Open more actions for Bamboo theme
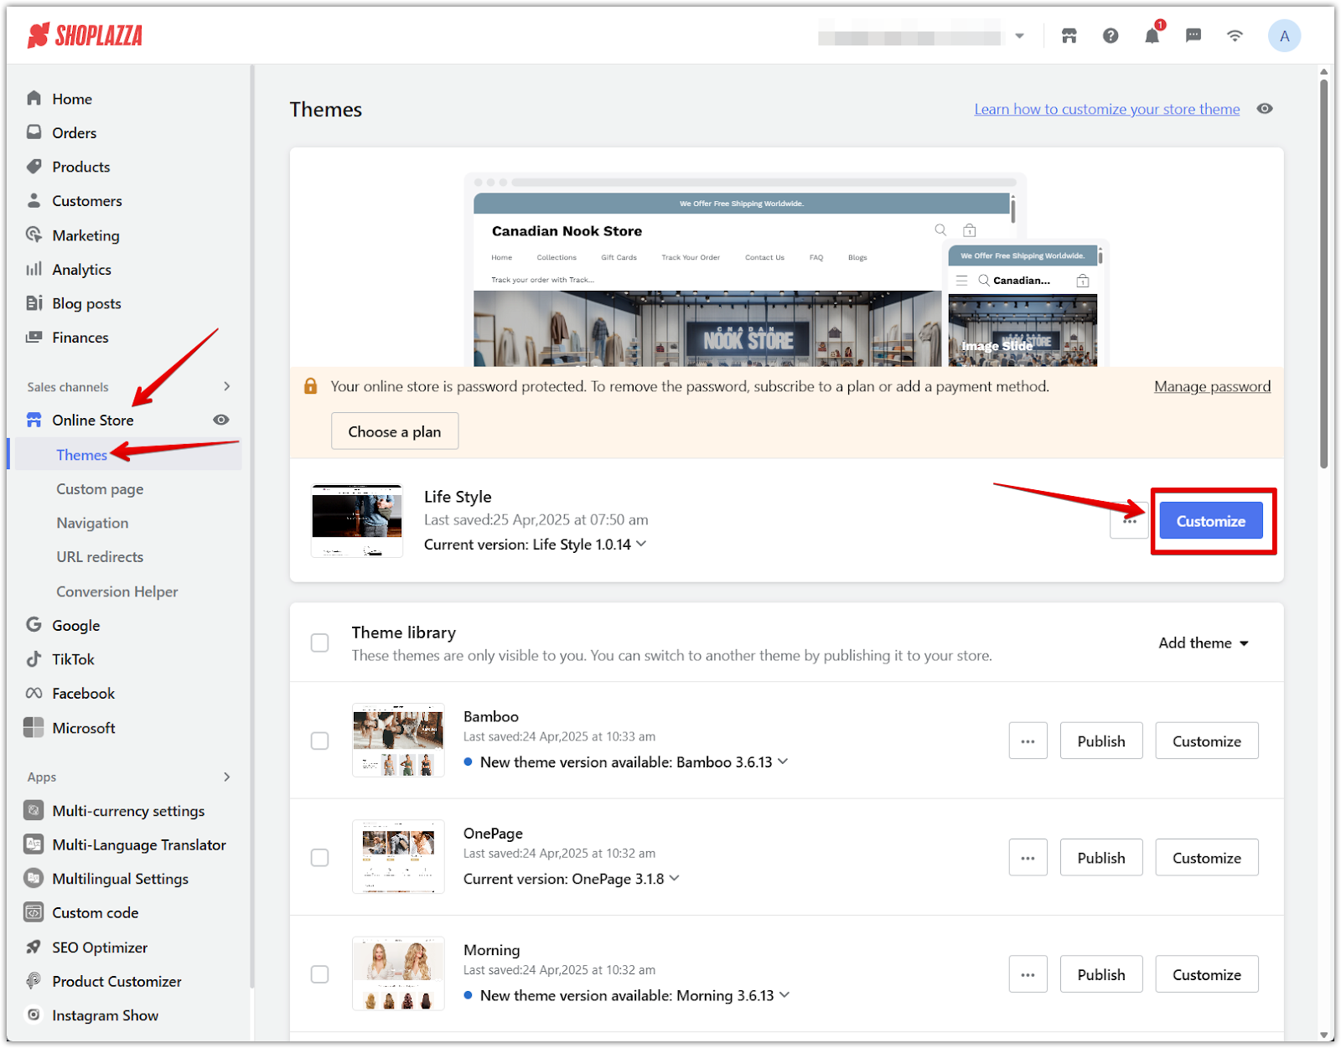1341x1048 pixels. (1028, 741)
